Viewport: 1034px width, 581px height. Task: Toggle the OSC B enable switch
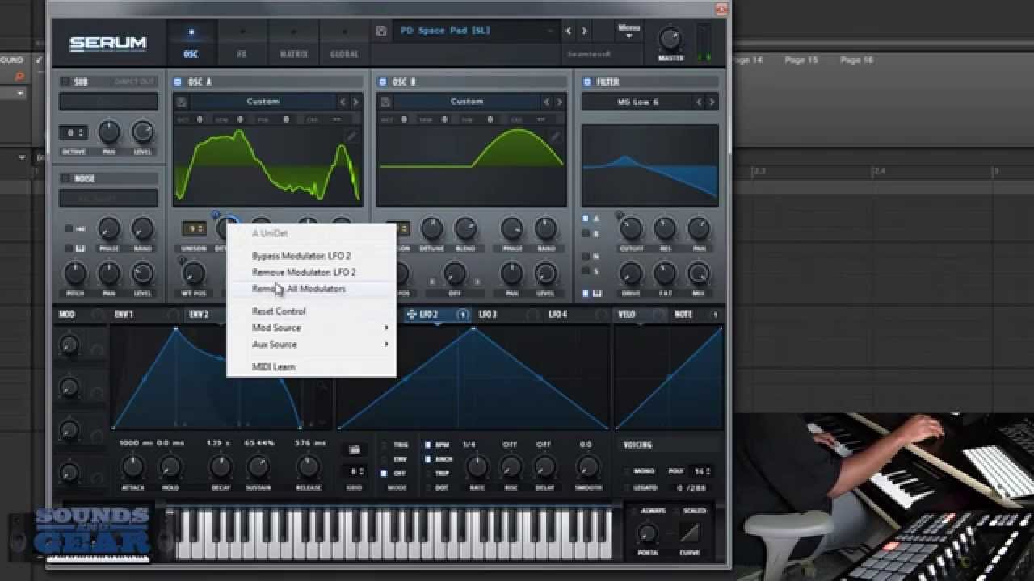(383, 82)
